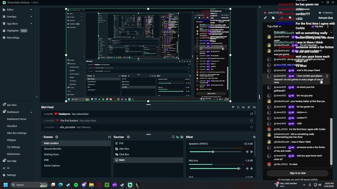This screenshot has width=337, height=189.
Task: Collapse the Dashboard section chevron
Action: click(x=31, y=112)
